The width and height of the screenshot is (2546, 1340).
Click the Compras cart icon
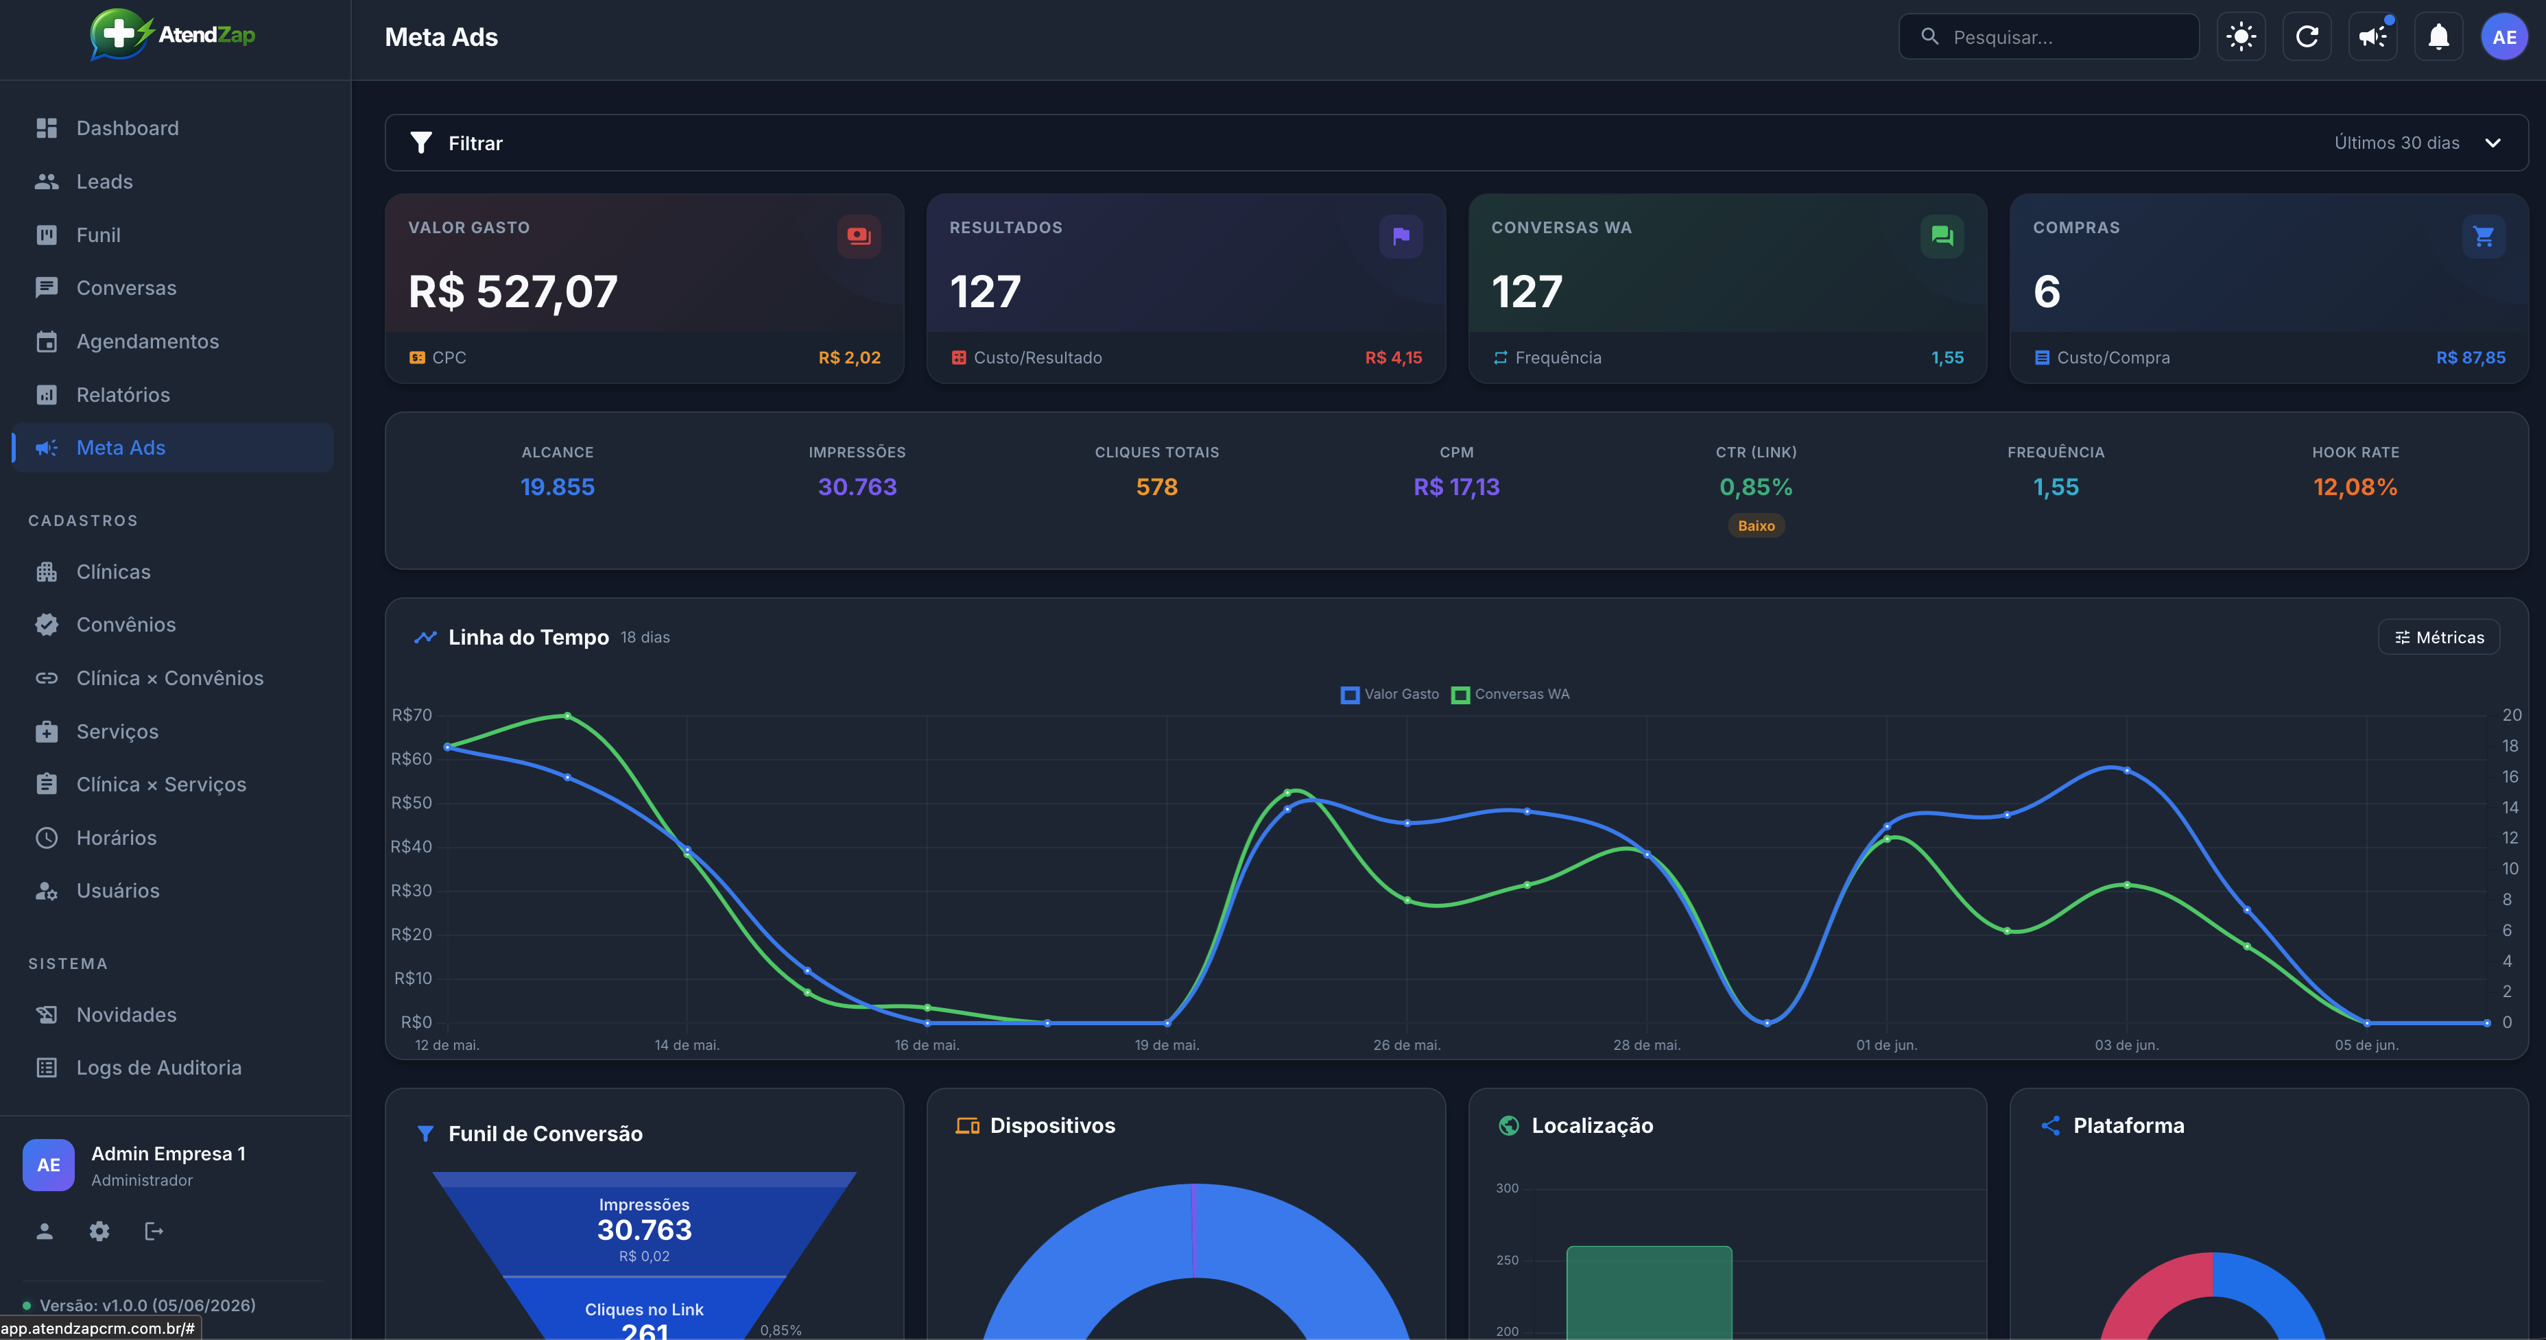coord(2484,236)
